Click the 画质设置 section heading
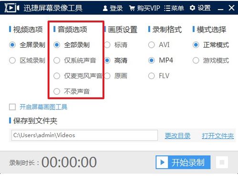 123,30
